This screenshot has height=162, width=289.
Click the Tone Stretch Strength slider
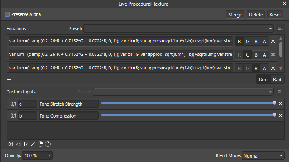(188, 103)
